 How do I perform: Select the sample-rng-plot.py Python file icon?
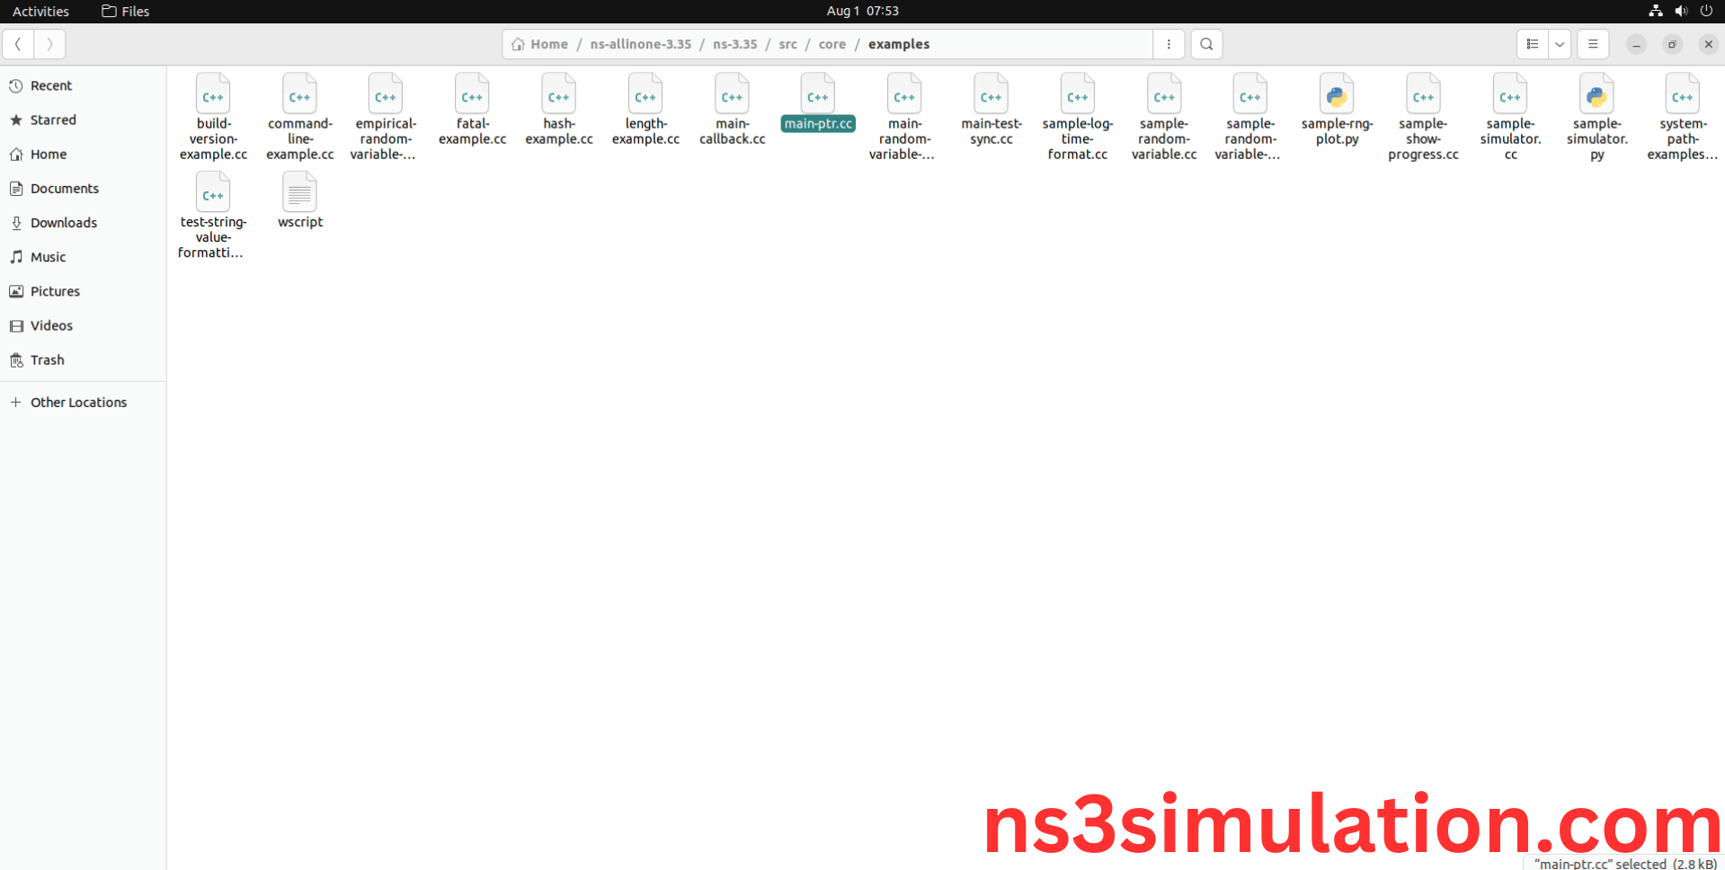pos(1337,95)
